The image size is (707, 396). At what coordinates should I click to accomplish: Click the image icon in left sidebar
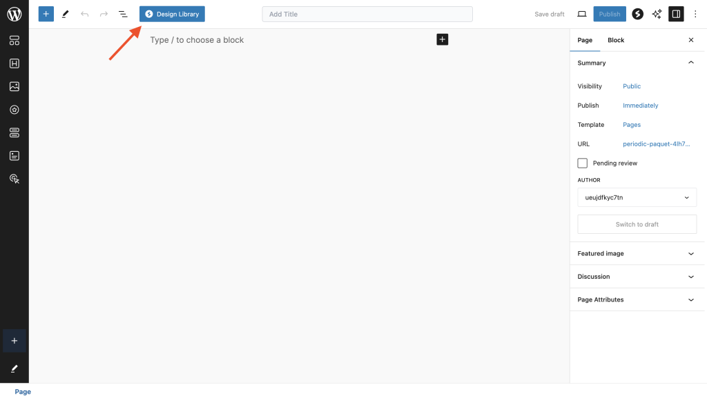tap(14, 86)
